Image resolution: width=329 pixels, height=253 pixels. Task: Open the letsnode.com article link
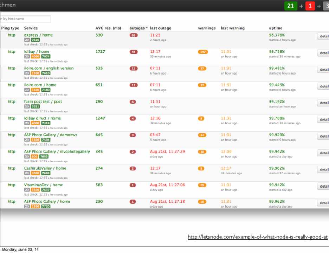pyautogui.click(x=257, y=237)
